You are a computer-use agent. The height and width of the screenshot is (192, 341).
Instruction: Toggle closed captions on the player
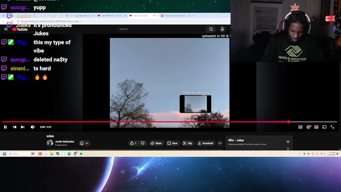click(300, 127)
